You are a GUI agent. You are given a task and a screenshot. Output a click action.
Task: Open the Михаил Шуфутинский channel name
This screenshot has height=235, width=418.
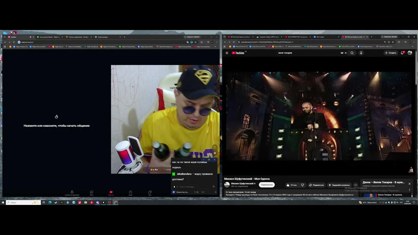242,183
